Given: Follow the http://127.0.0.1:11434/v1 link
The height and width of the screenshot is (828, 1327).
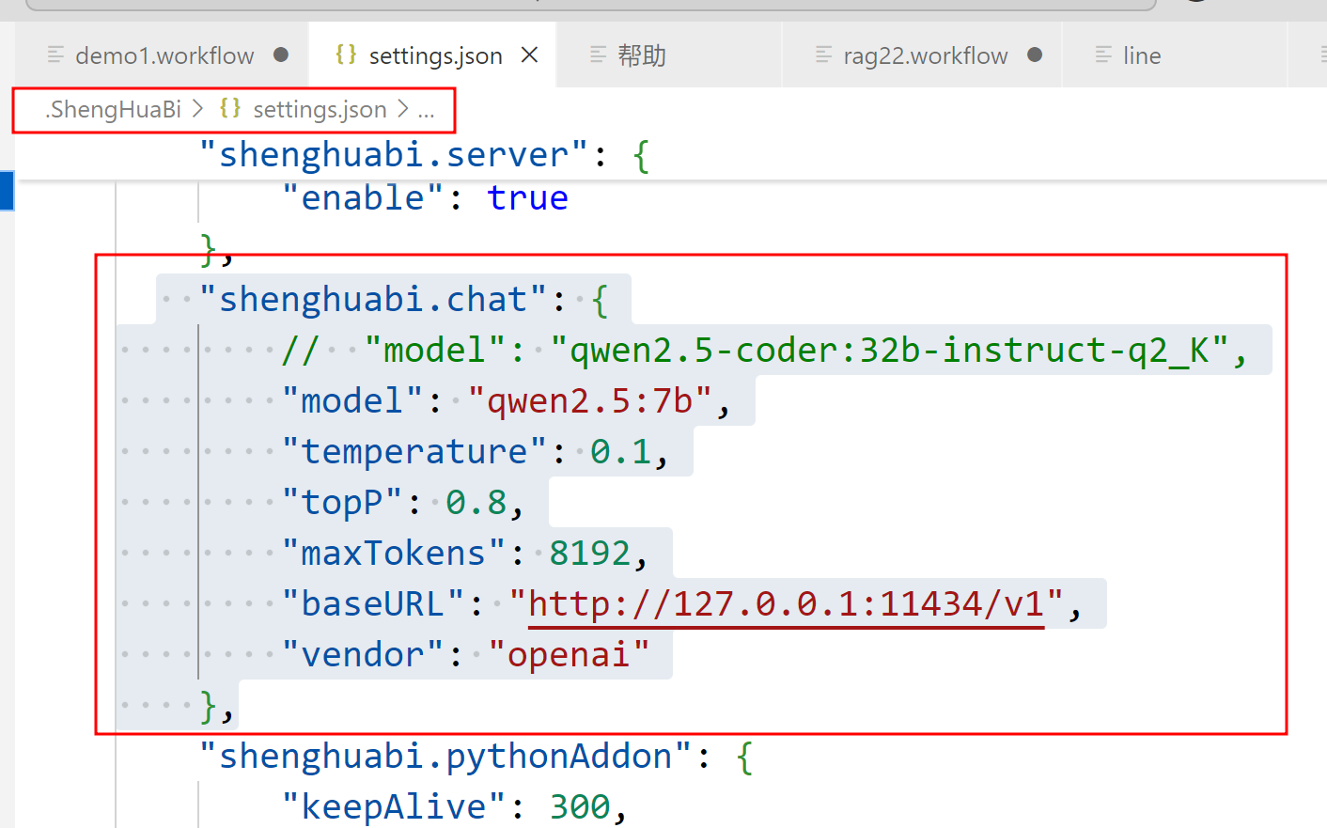Looking at the screenshot, I should point(786,603).
